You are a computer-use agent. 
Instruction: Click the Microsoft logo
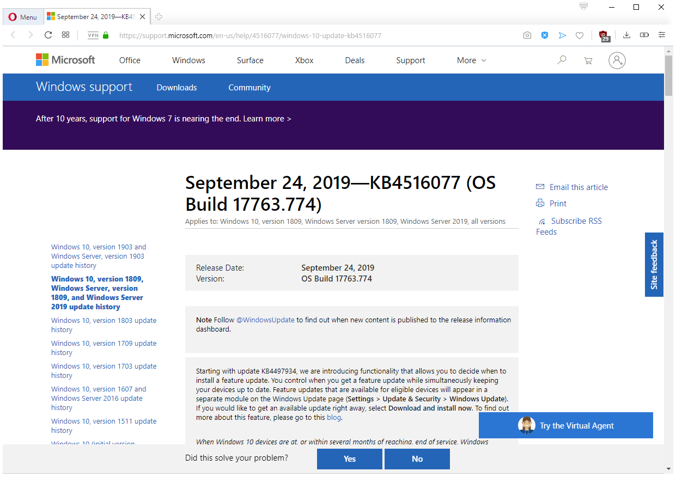pyautogui.click(x=65, y=60)
